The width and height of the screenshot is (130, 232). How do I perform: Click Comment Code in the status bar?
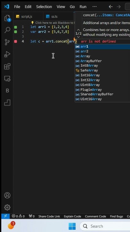pos(95,216)
